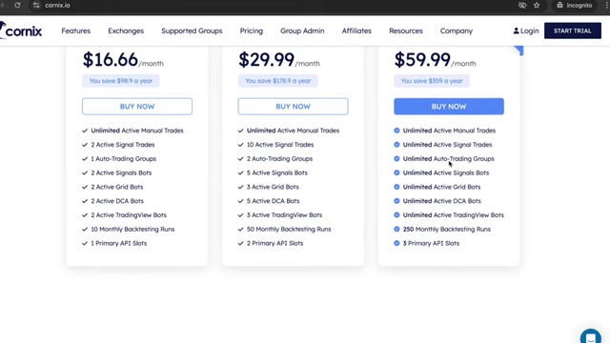
Task: Click the Cornix logo
Action: [21, 30]
